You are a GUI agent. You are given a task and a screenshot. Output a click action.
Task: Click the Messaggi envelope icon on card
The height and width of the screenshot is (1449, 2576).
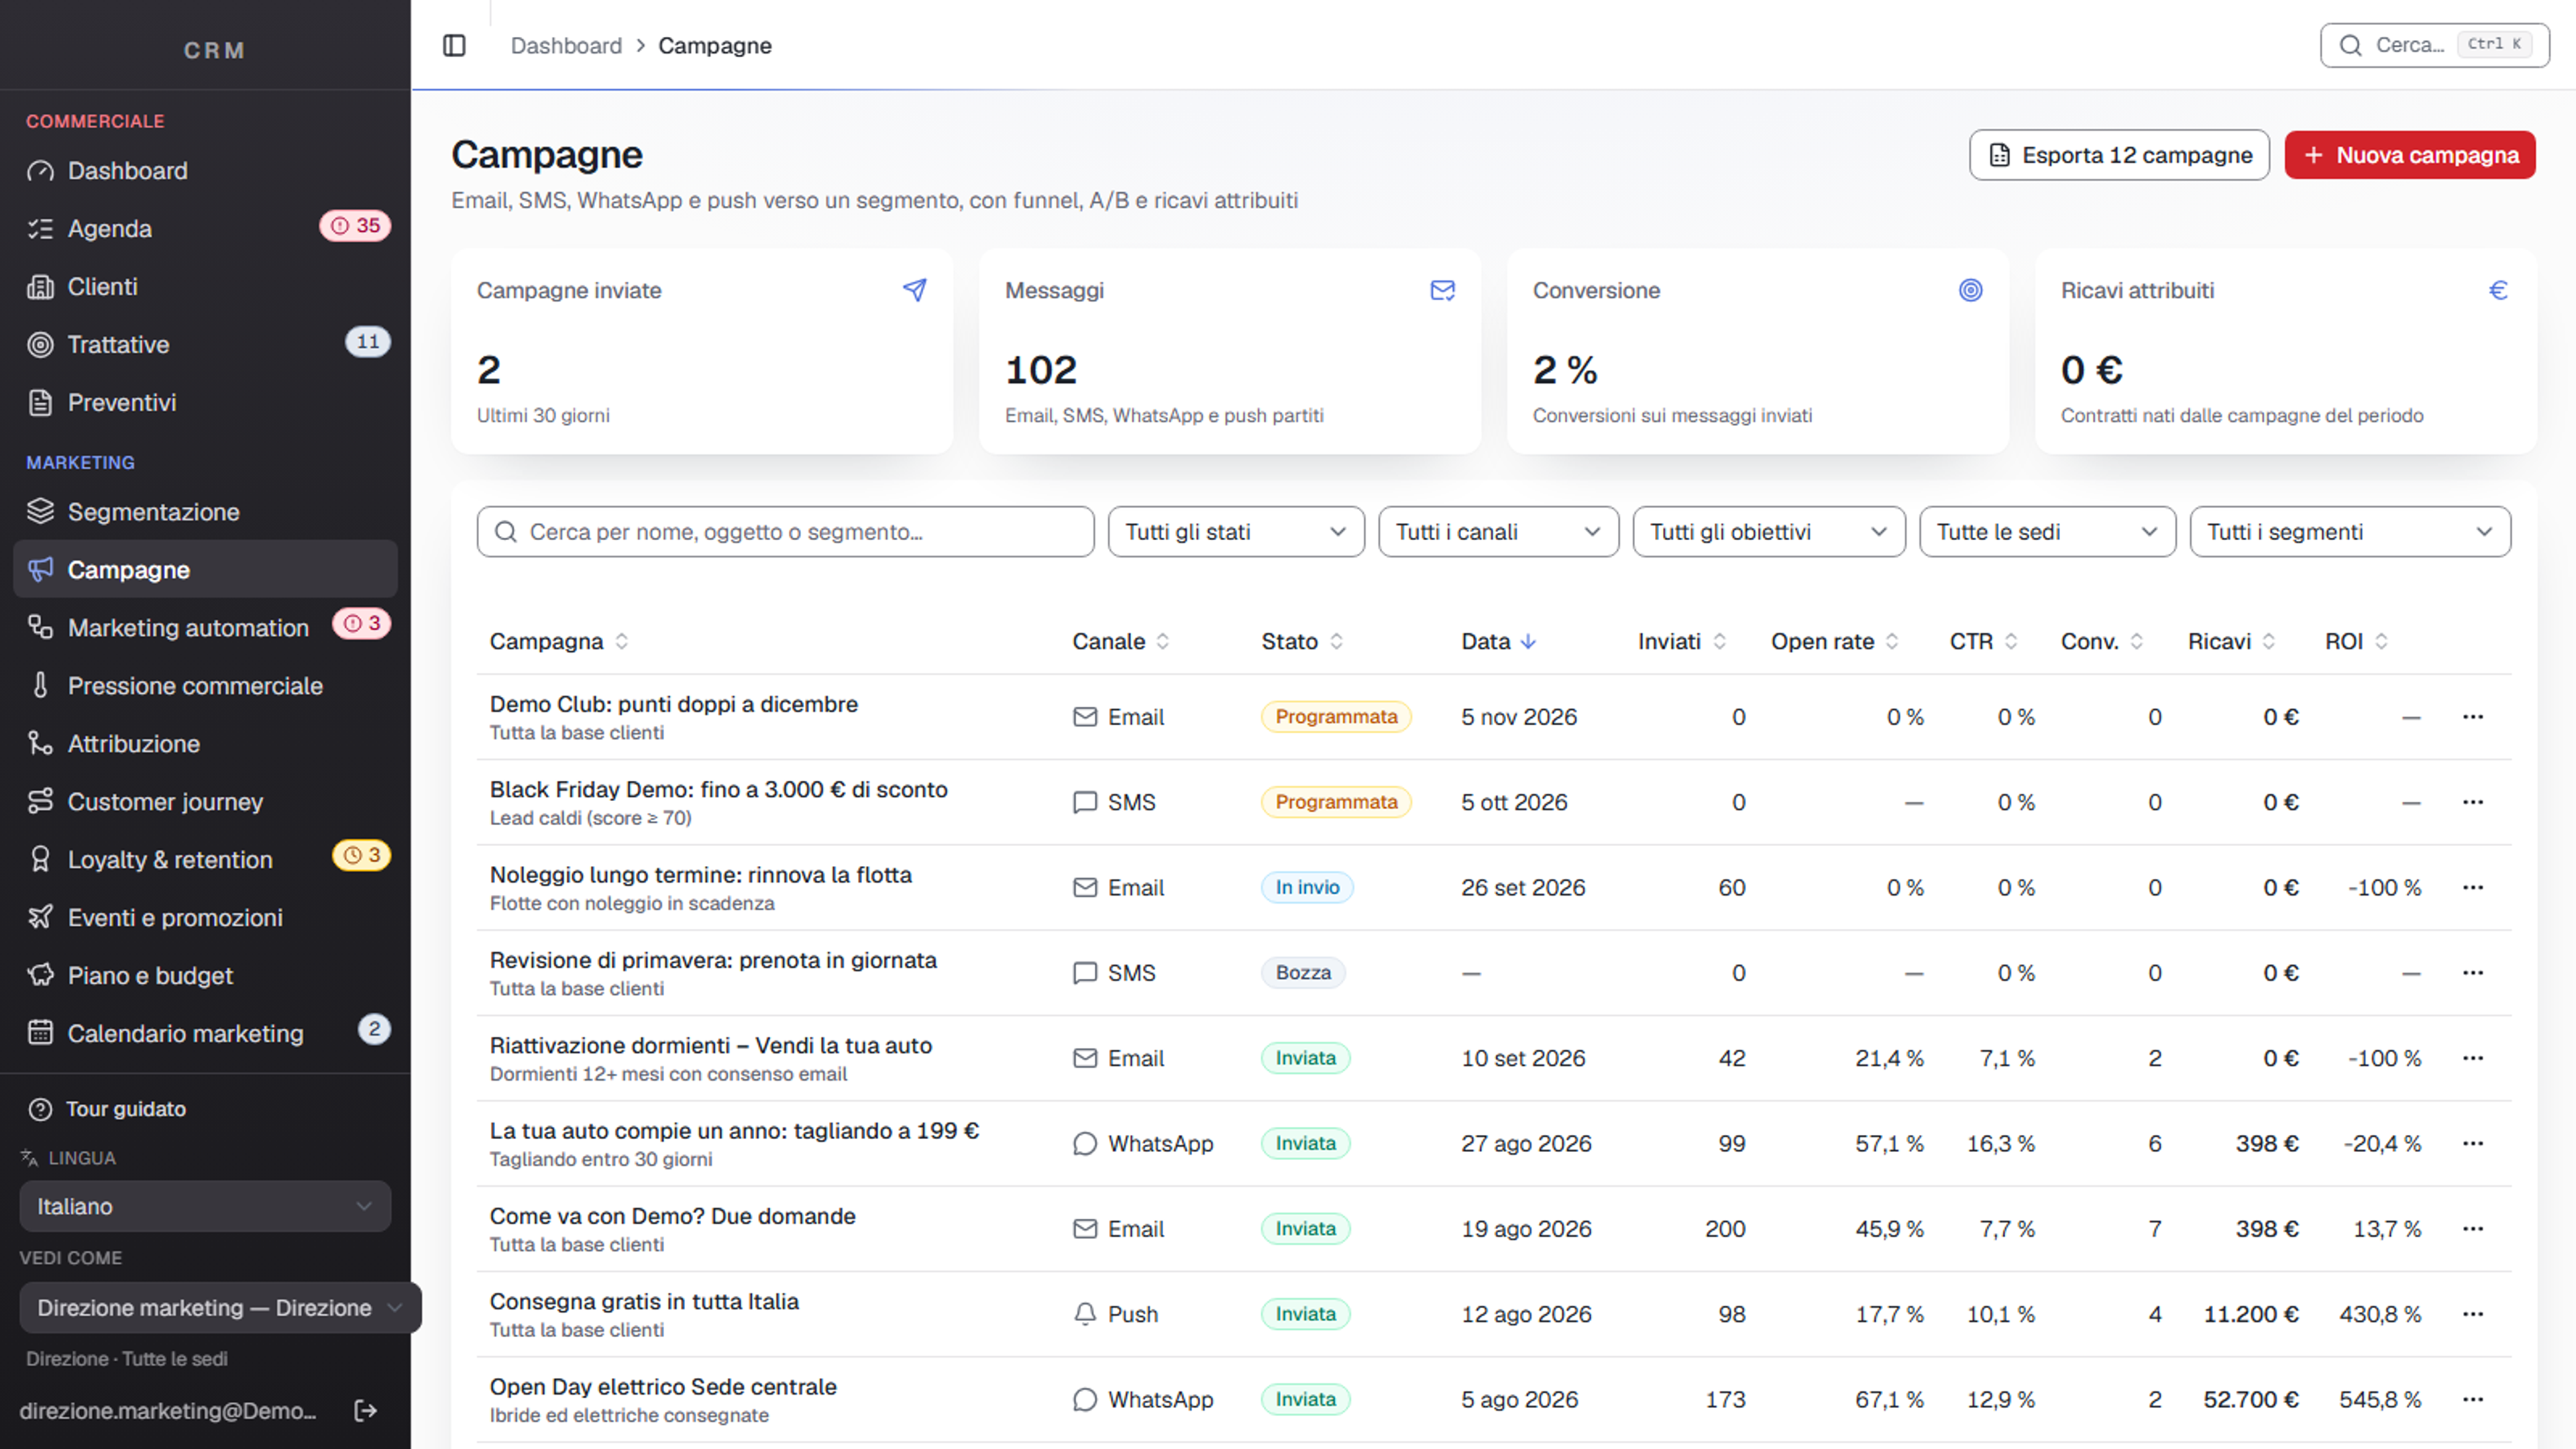pos(1442,290)
